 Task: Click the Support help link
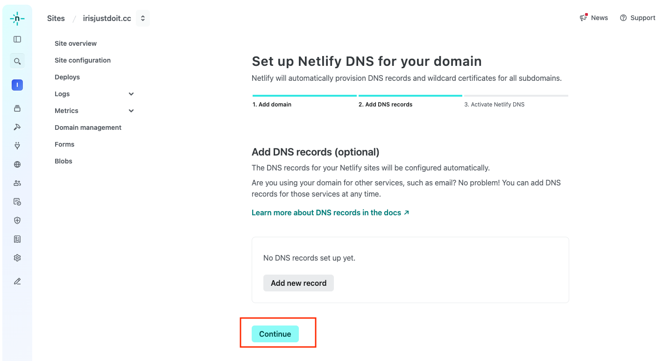click(x=637, y=18)
